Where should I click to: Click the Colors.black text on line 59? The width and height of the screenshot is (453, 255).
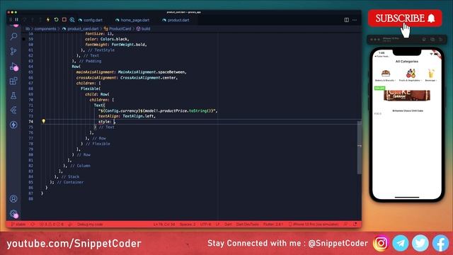coord(115,39)
